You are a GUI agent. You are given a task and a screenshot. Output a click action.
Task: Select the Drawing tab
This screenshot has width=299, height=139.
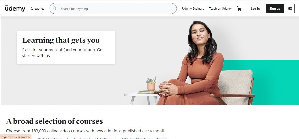pyautogui.click(x=162, y=138)
